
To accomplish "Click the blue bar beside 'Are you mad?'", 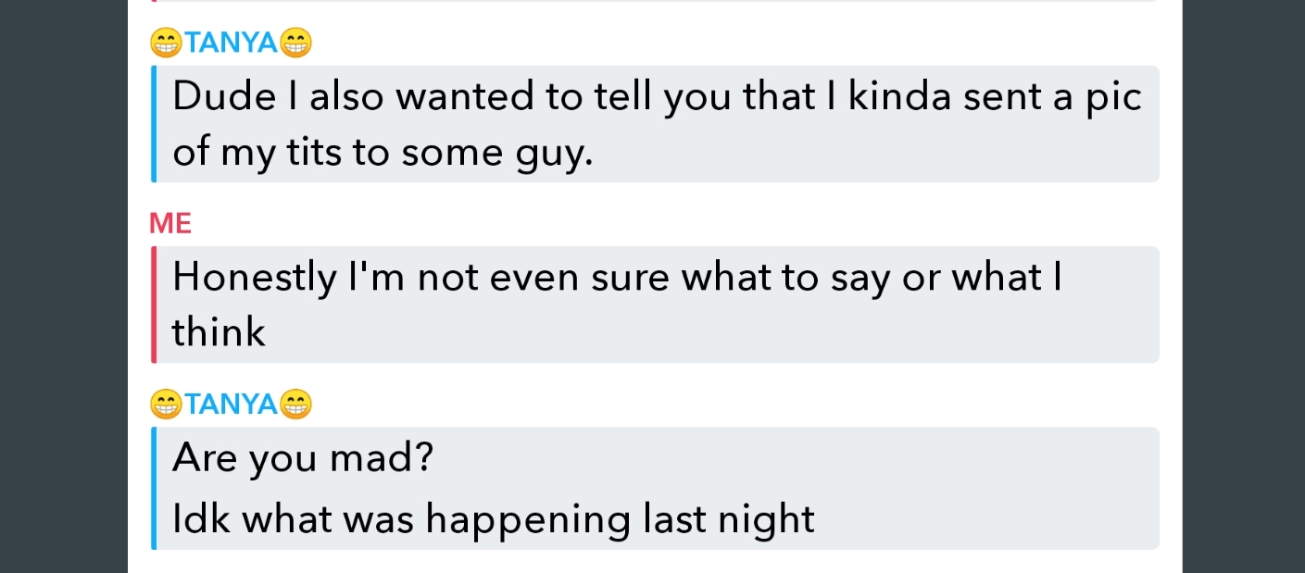I will (154, 488).
